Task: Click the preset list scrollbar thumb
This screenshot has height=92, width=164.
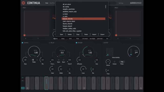Action: click(106, 7)
